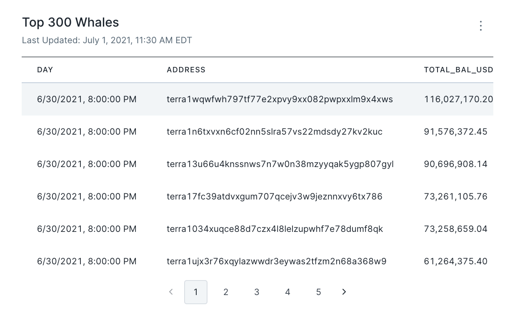This screenshot has height=315, width=530.
Task: Select address terra1ujx3r76xqylazwwdr3eywas2tfzm2n68a368w9
Action: click(276, 261)
